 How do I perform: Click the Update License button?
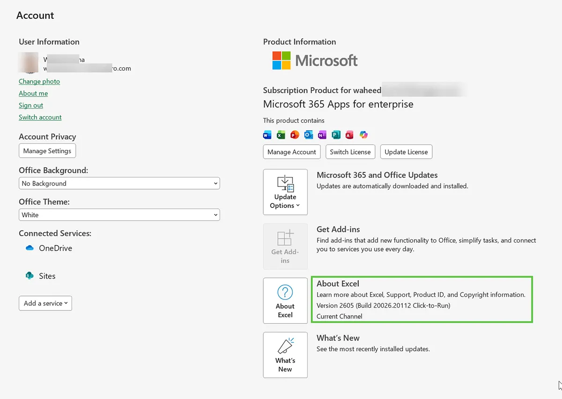(406, 152)
